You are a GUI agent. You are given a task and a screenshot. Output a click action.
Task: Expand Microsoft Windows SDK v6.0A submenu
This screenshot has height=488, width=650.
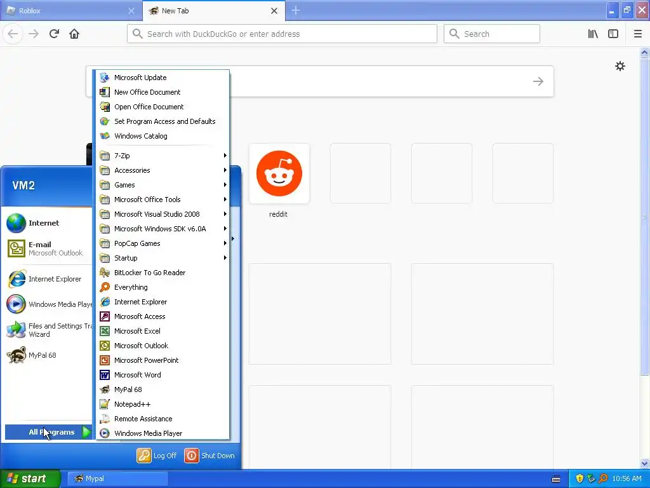click(162, 229)
